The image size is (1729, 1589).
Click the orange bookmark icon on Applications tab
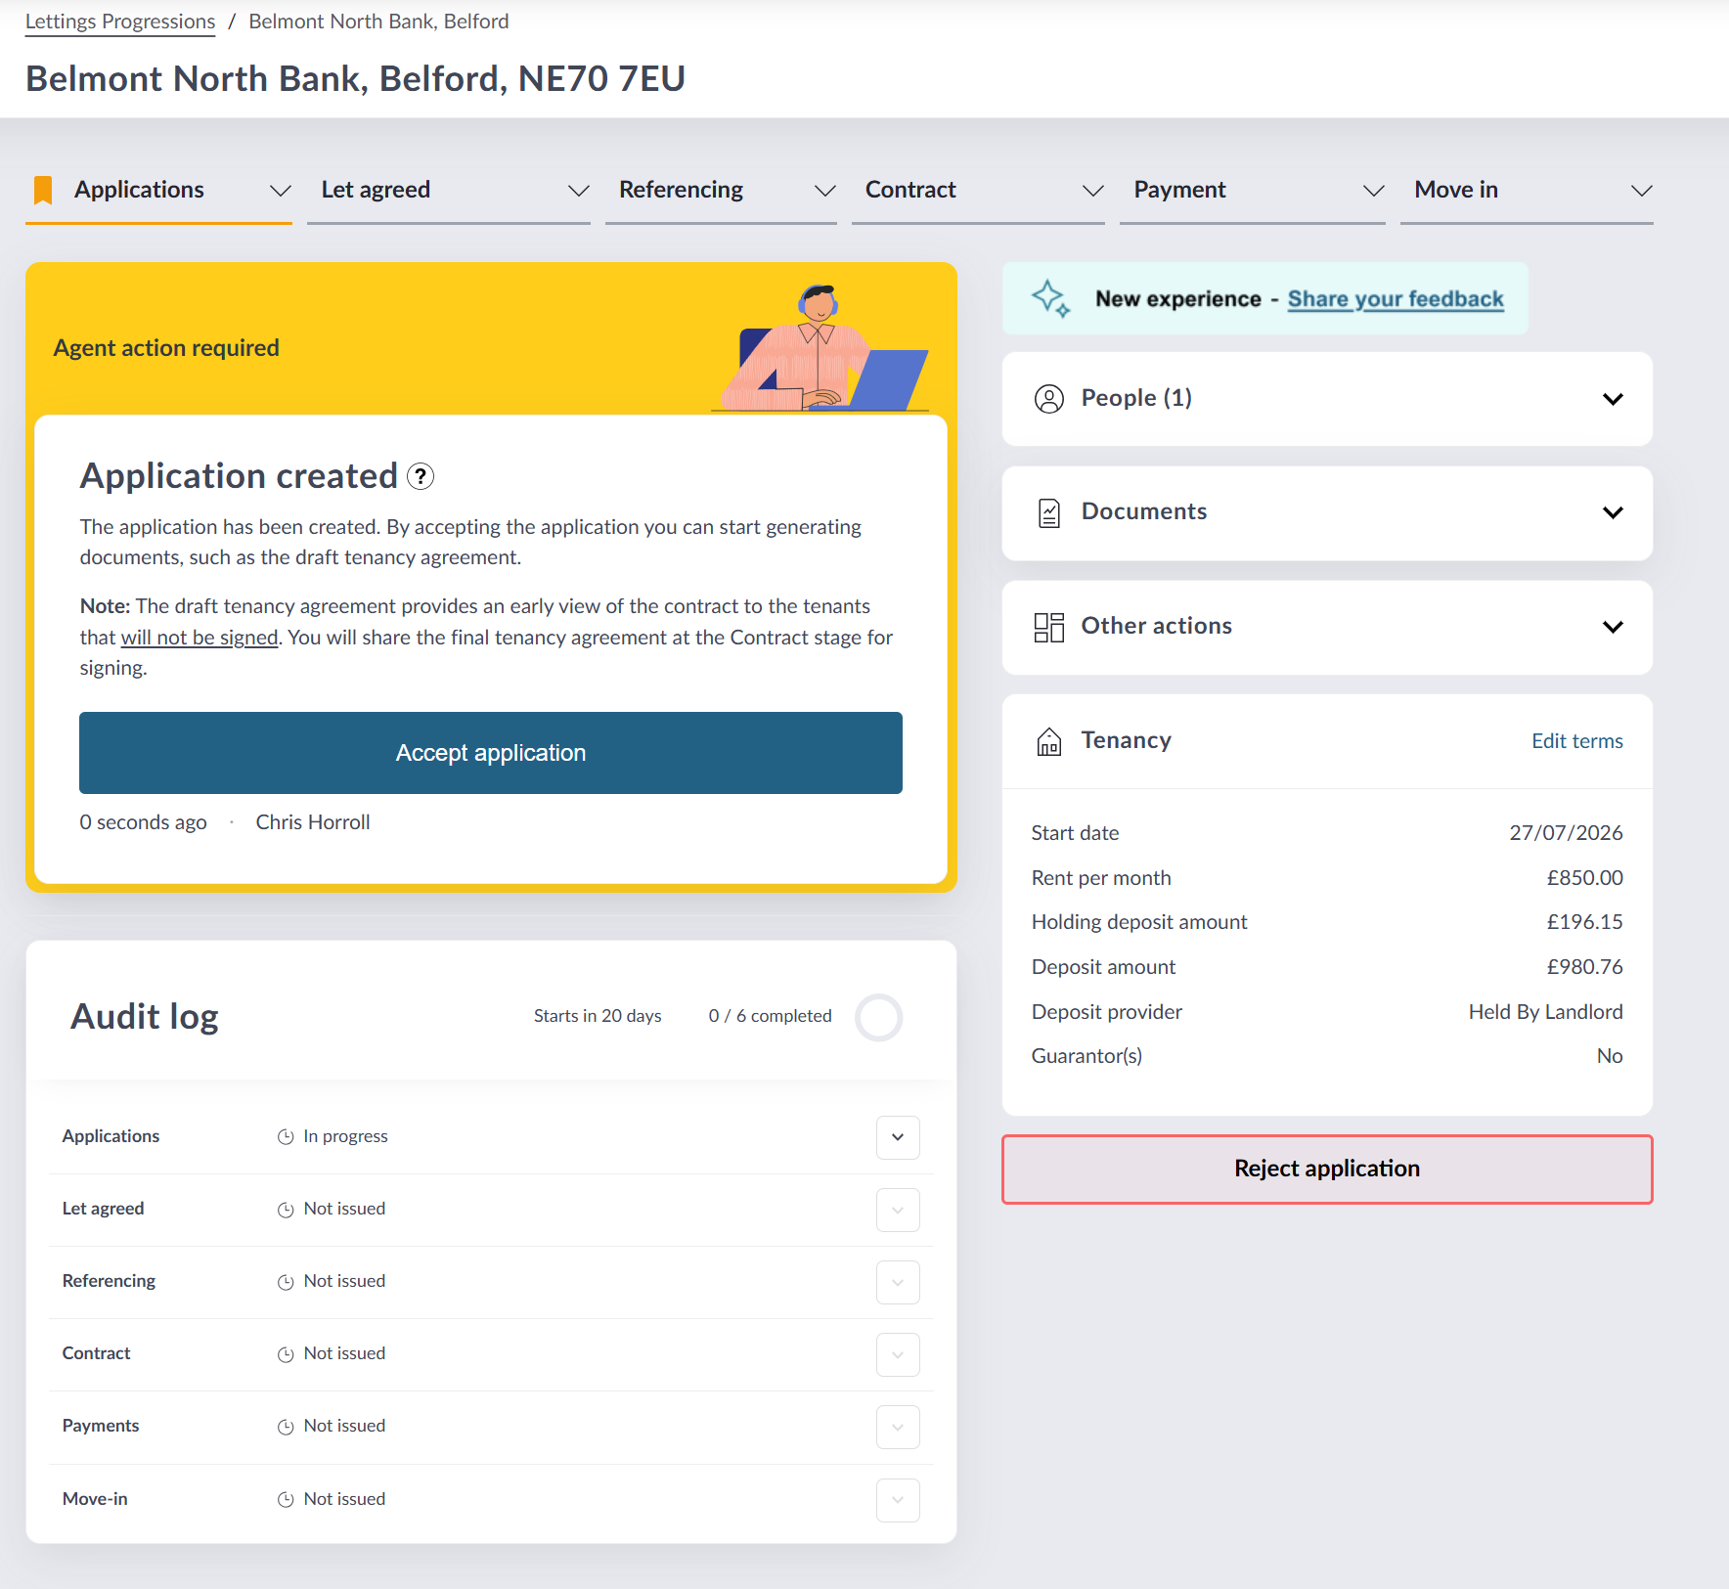click(x=43, y=191)
